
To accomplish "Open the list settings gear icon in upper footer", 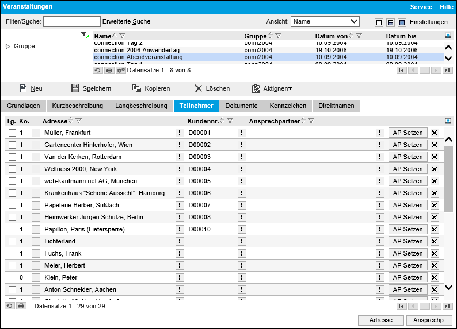I will click(x=121, y=70).
